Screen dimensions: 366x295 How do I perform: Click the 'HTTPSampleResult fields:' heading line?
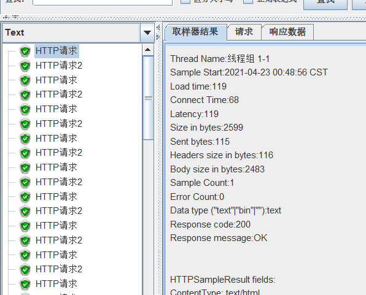coord(223,280)
